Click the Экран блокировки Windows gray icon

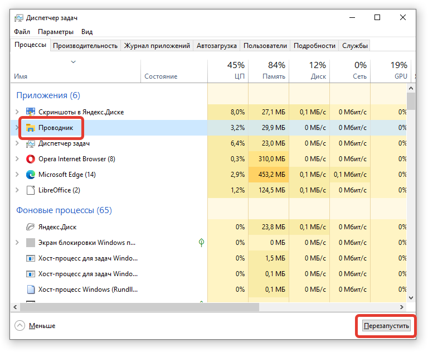(31, 243)
